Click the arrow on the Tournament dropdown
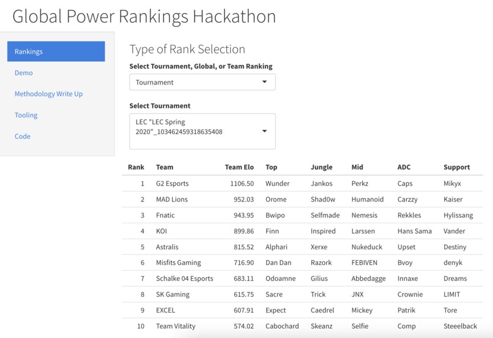The image size is (493, 338). point(265,82)
